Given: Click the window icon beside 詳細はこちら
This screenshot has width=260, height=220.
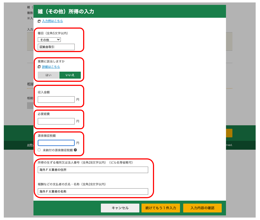Looking at the screenshot, I should tap(39, 67).
